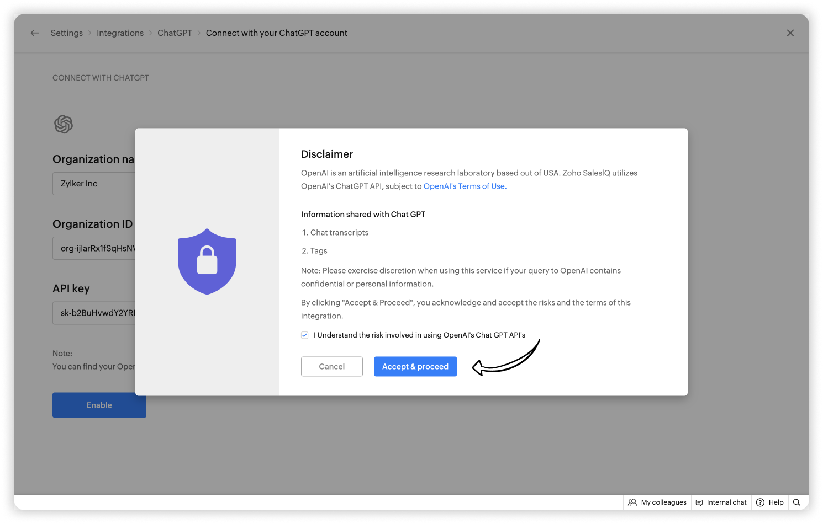This screenshot has height=524, width=823.
Task: Click the Organization name field
Action: pos(94,184)
